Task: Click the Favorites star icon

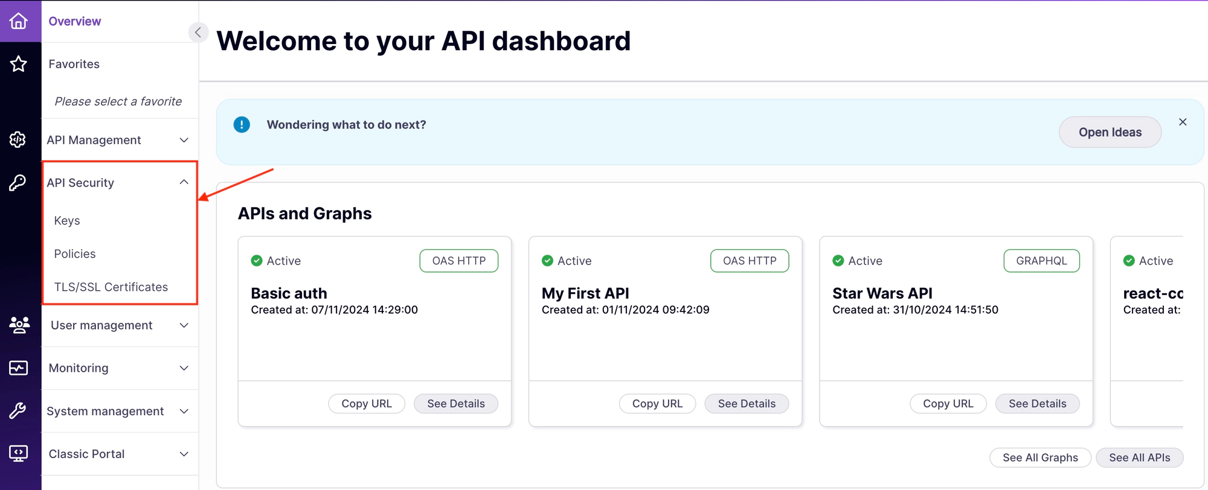Action: point(19,64)
